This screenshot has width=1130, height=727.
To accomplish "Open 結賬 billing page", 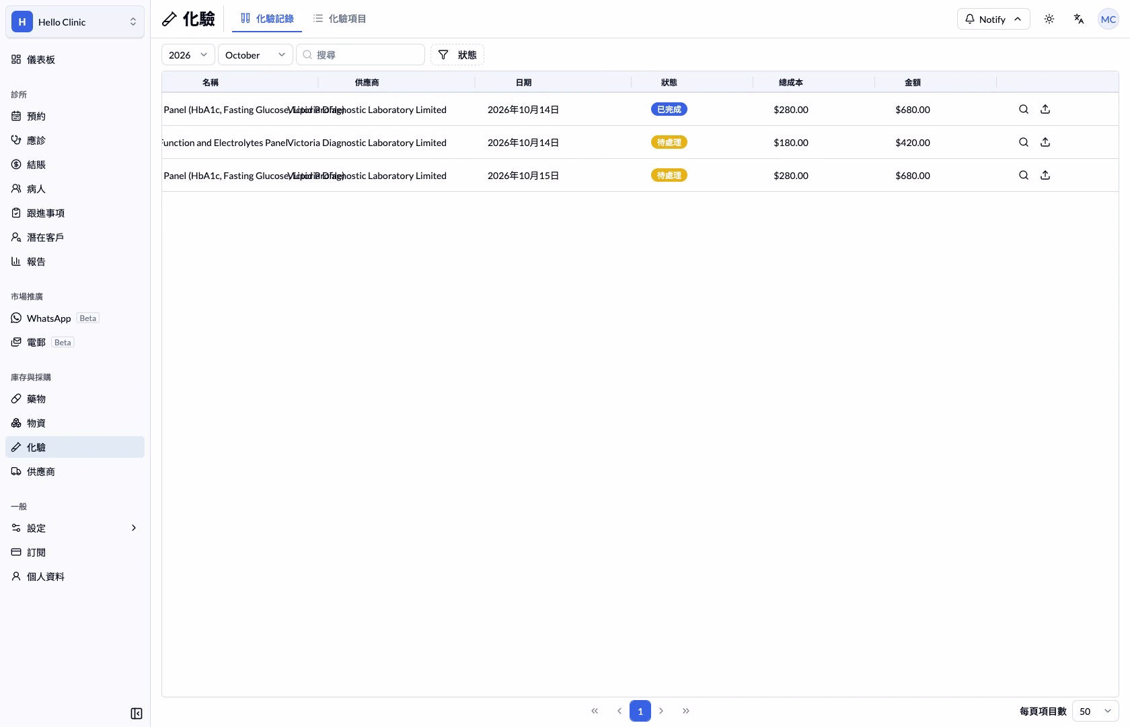I will coord(75,164).
